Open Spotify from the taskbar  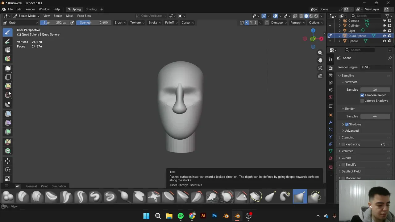[181, 216]
